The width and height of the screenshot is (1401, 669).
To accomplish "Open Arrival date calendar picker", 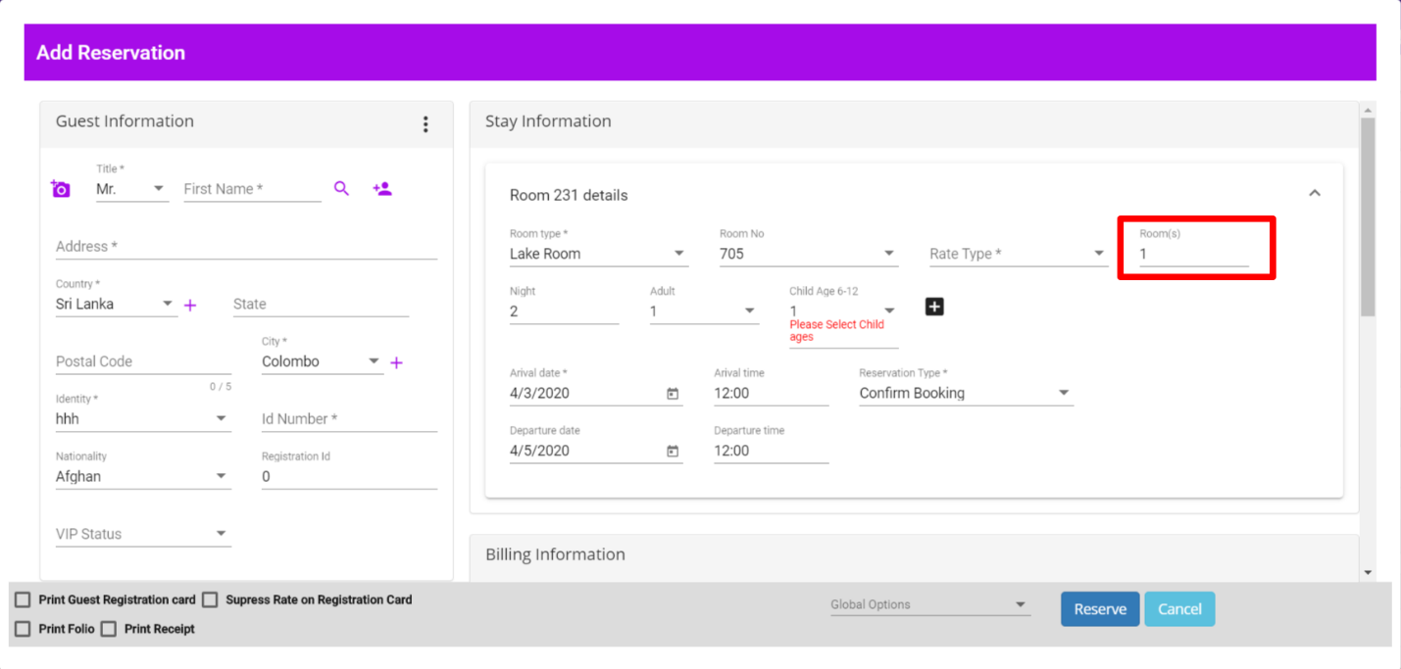I will (x=673, y=394).
